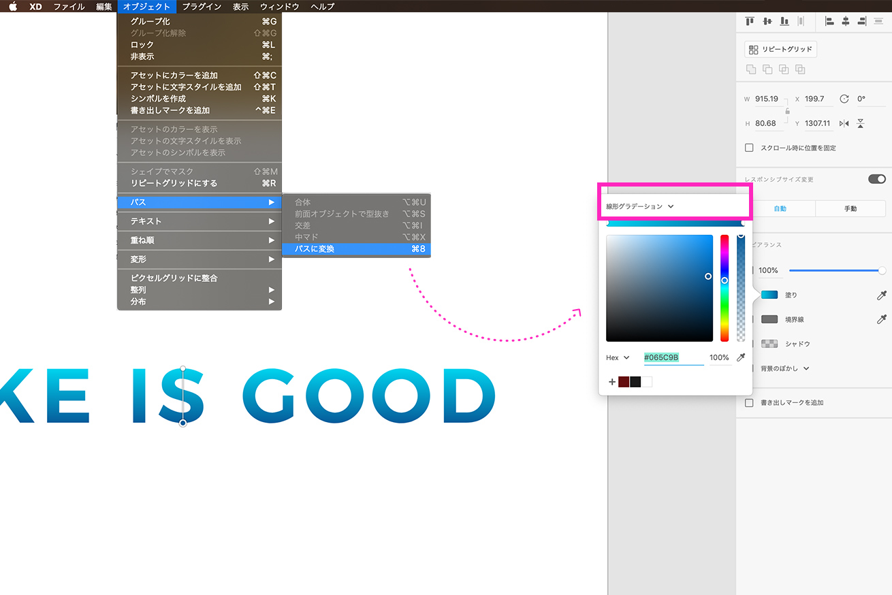
Task: Open ヘルプ menu
Action: click(x=322, y=7)
